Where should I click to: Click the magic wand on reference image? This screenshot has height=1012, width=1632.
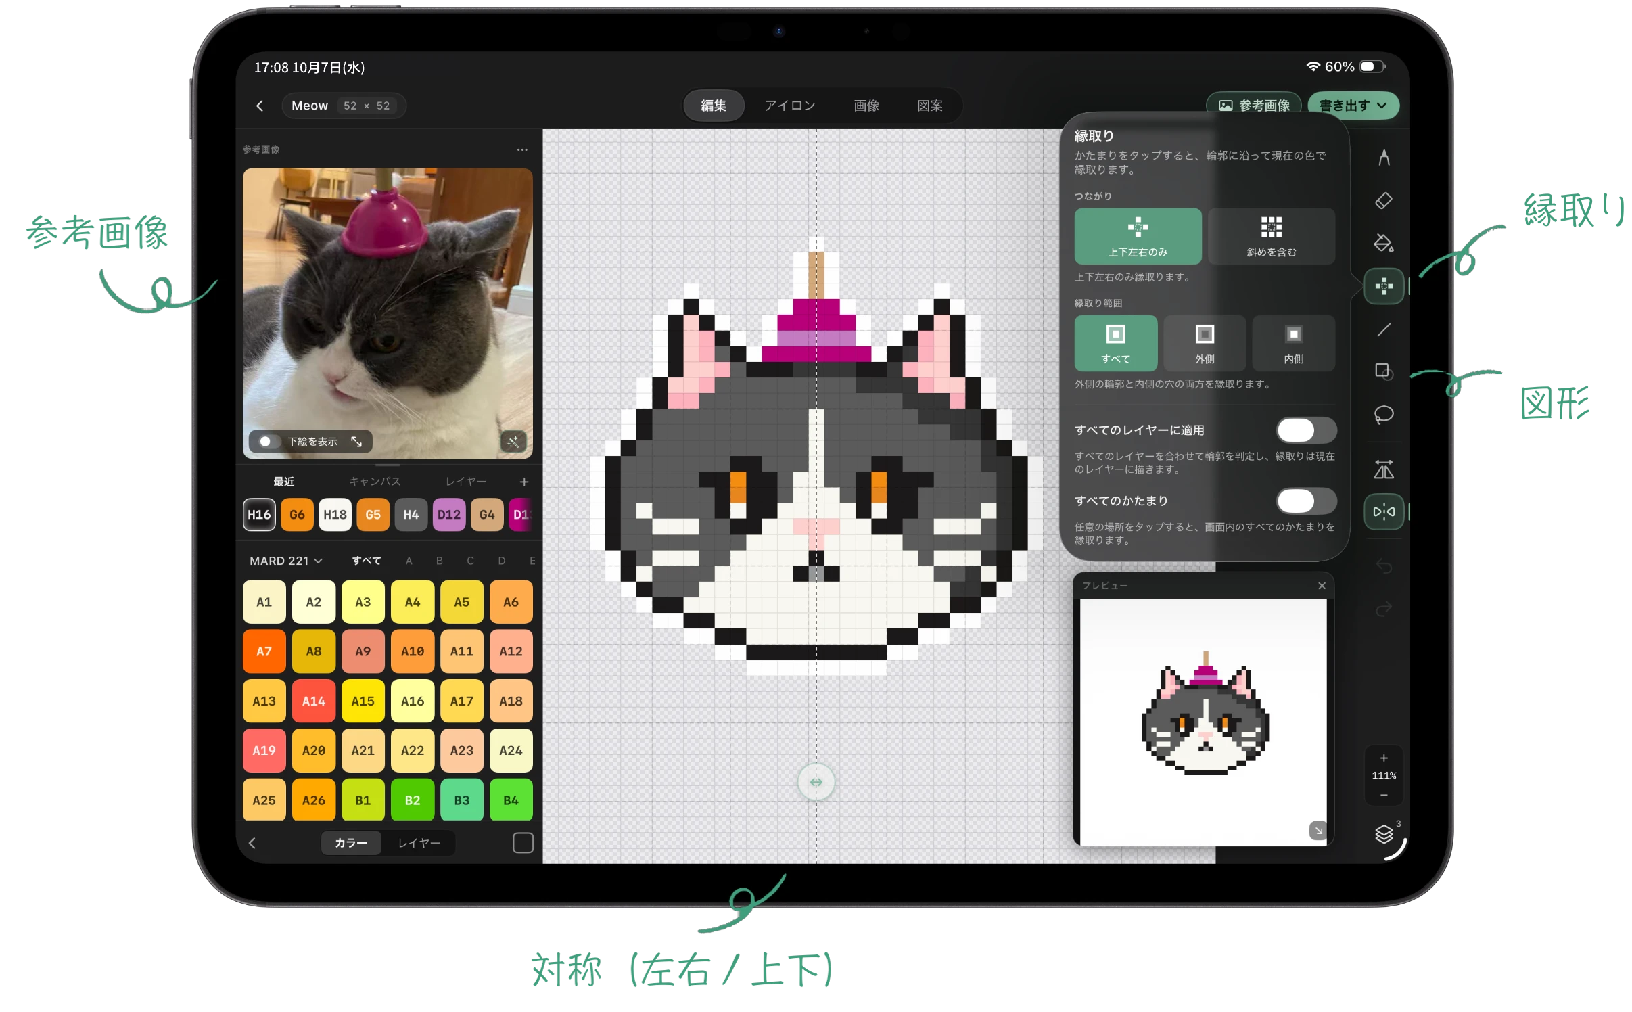[513, 442]
